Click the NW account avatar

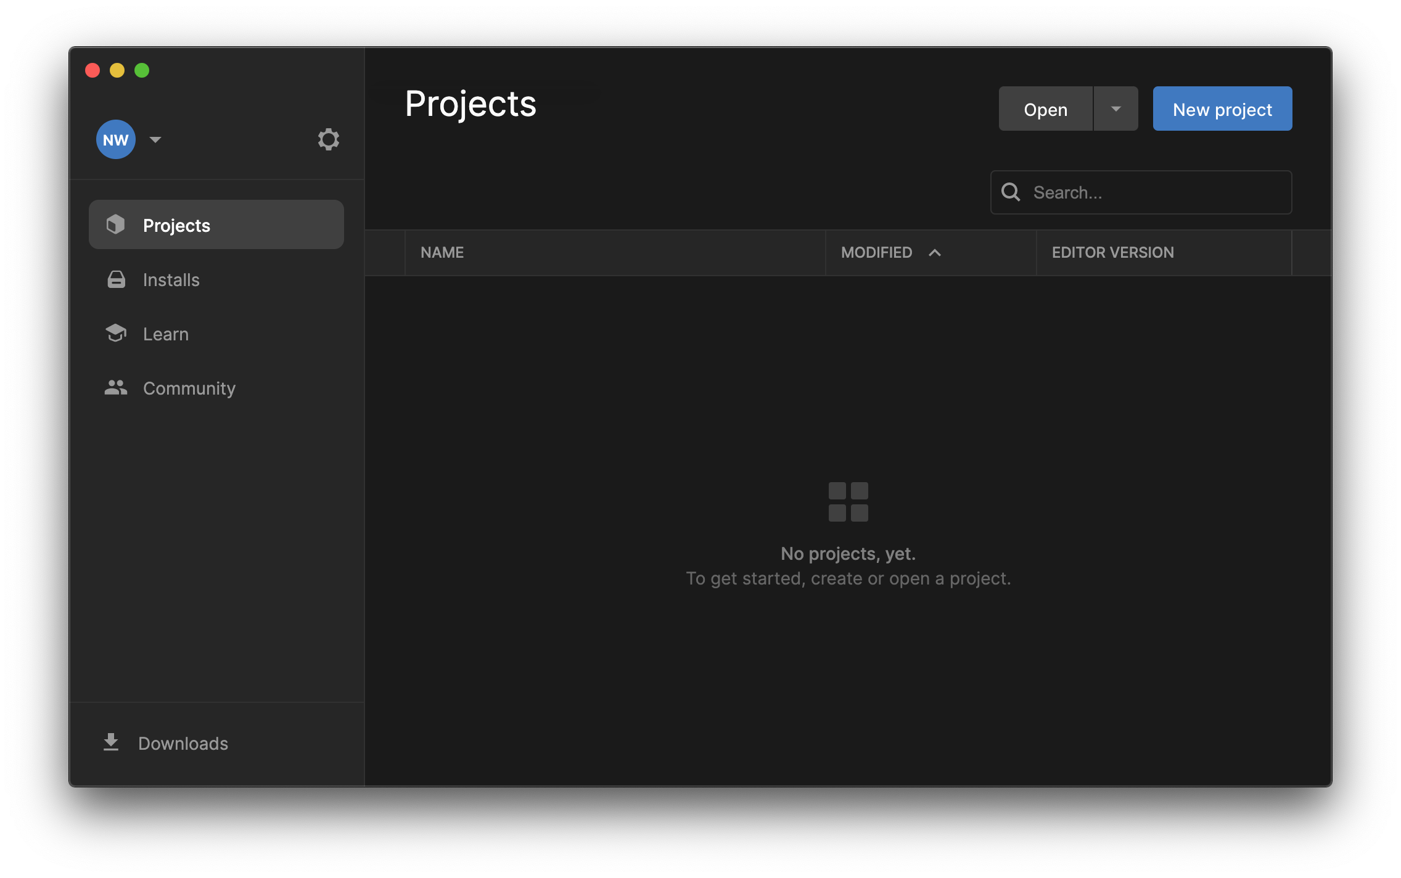114,139
